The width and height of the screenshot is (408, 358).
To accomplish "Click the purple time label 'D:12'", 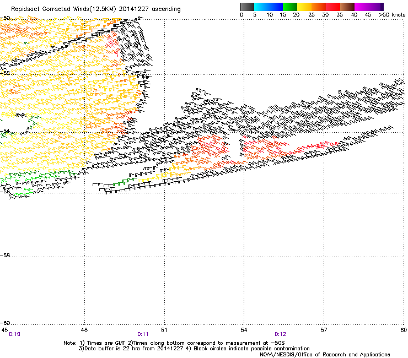I will click(x=280, y=334).
